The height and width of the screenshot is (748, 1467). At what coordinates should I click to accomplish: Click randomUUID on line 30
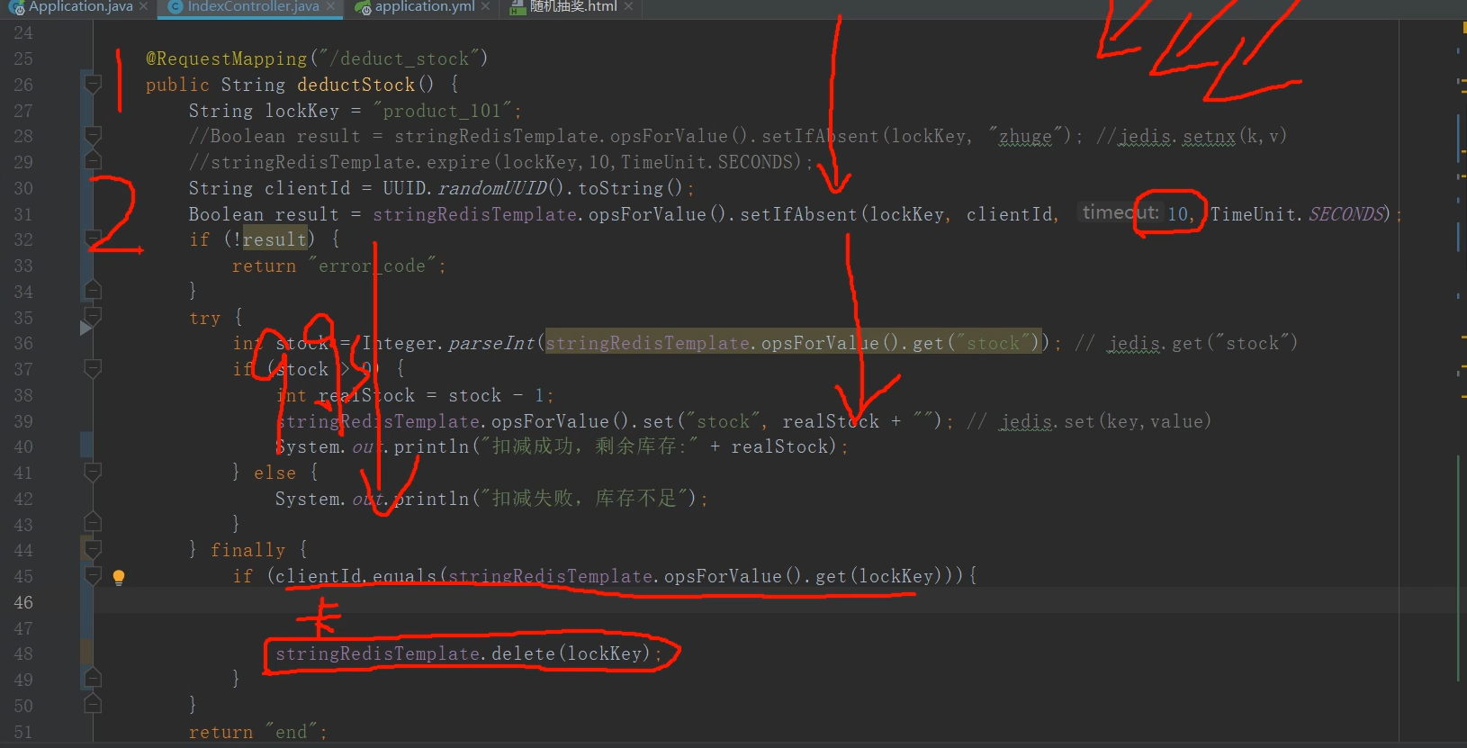[493, 188]
